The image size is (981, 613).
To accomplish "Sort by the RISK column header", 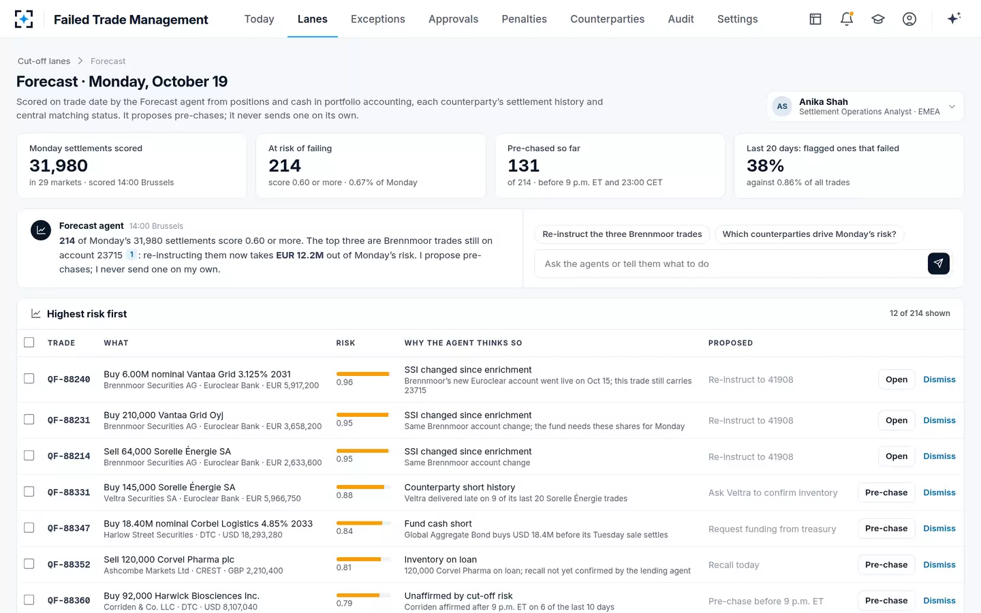I will (345, 343).
